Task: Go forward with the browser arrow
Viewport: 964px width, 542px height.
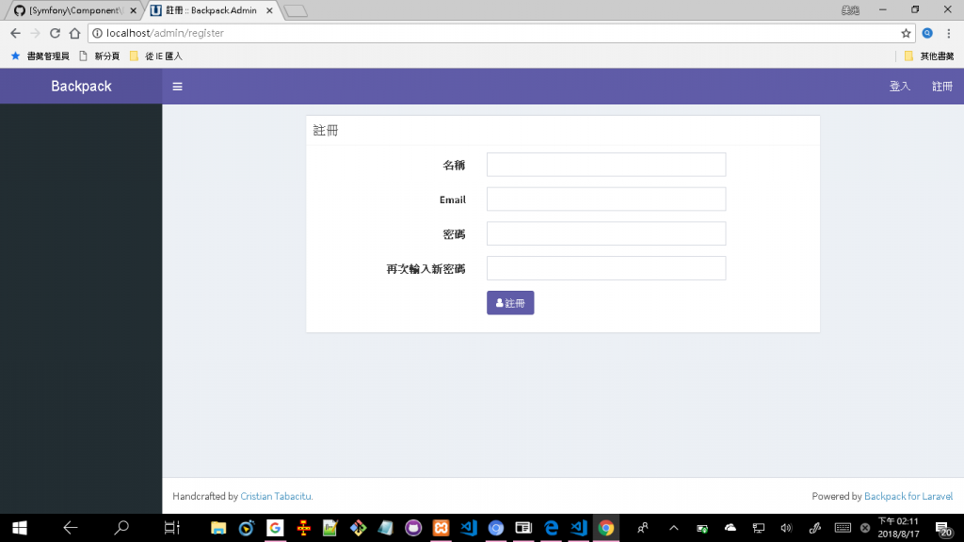Action: 35,33
